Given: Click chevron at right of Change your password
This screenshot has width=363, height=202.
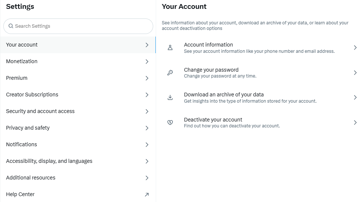Looking at the screenshot, I should click(355, 73).
